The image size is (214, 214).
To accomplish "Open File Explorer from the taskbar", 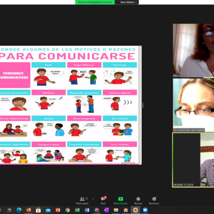I will coord(116,210).
